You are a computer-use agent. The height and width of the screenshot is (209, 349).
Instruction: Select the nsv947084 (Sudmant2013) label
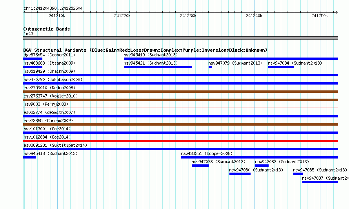click(295, 63)
